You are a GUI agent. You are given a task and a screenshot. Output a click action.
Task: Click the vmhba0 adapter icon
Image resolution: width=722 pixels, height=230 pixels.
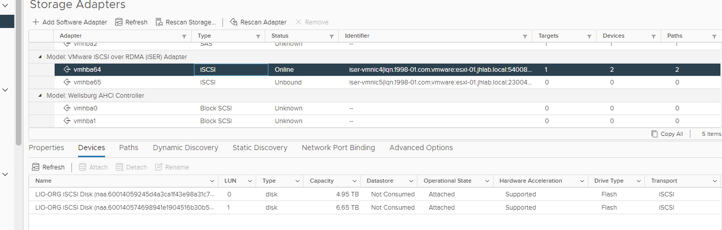pyautogui.click(x=67, y=108)
